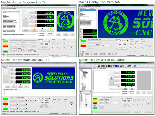The width and height of the screenshot is (155, 116).
Task: Toggle Block Delete in the Multi-Line MDI window
Action: click(22, 100)
